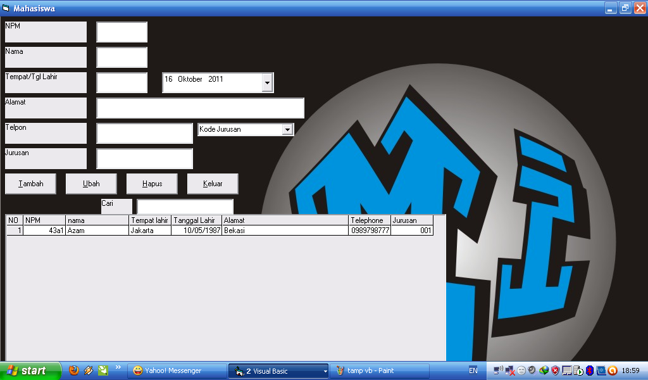648x380 pixels.
Task: Open the Visual Basic taskbar group dropdown
Action: click(325, 371)
